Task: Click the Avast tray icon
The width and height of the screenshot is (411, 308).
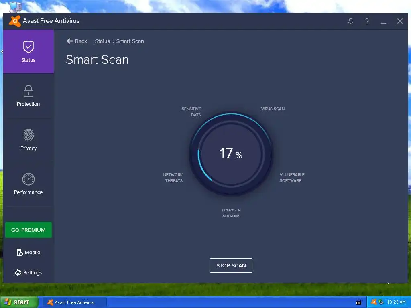Action: tap(374, 302)
